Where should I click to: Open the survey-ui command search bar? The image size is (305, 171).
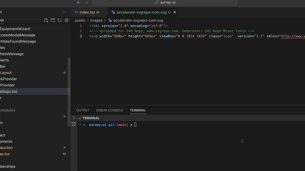(165, 2)
